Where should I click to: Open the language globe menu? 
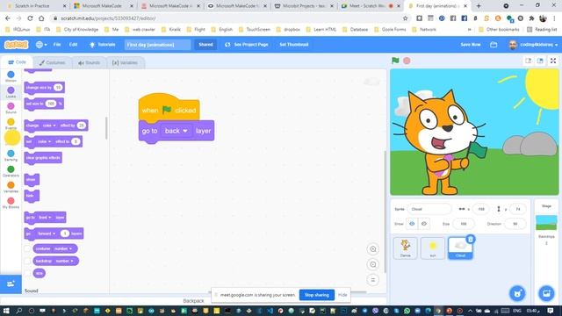tap(41, 45)
